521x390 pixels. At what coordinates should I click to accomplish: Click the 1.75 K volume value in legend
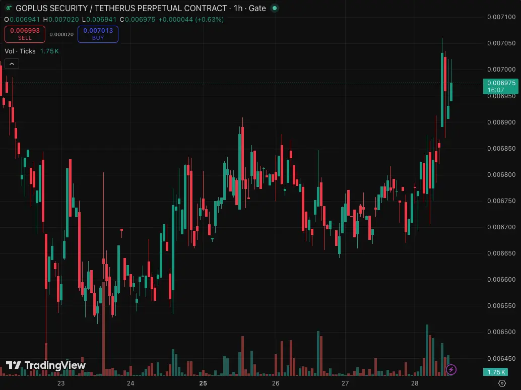(x=49, y=51)
